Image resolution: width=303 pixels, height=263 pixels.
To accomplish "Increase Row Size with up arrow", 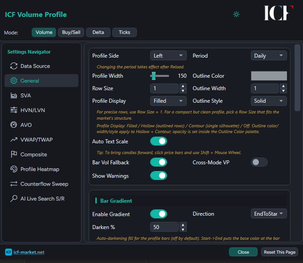I will 183,86.
